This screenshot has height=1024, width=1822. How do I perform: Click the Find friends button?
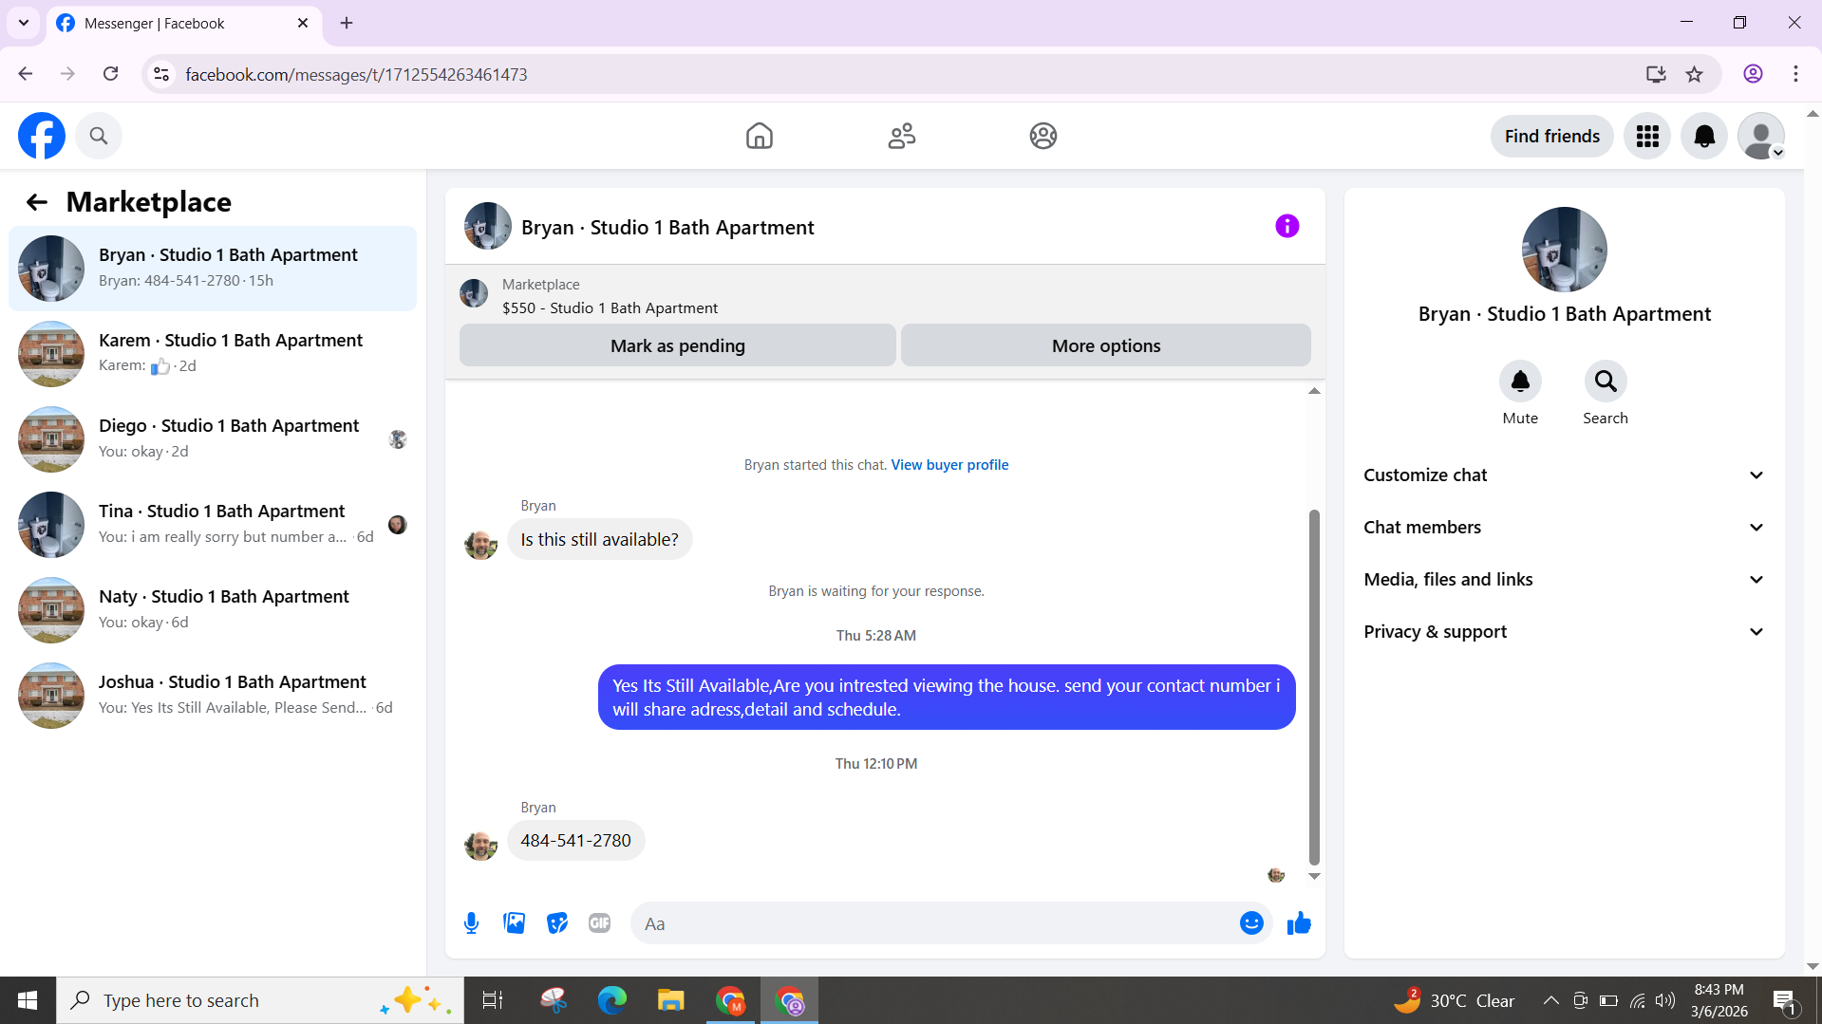(x=1551, y=136)
